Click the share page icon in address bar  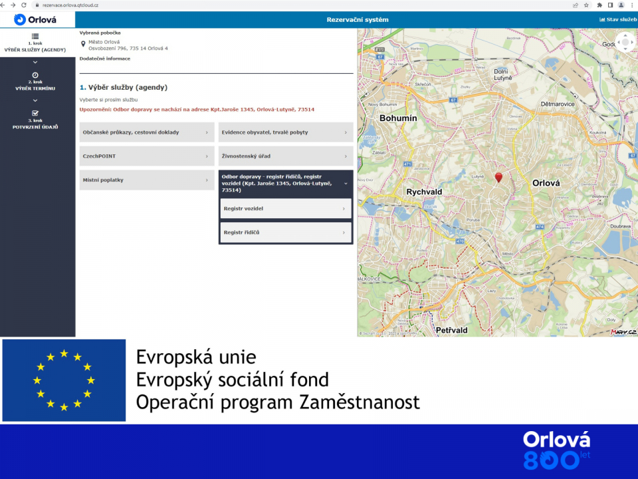[x=576, y=5]
